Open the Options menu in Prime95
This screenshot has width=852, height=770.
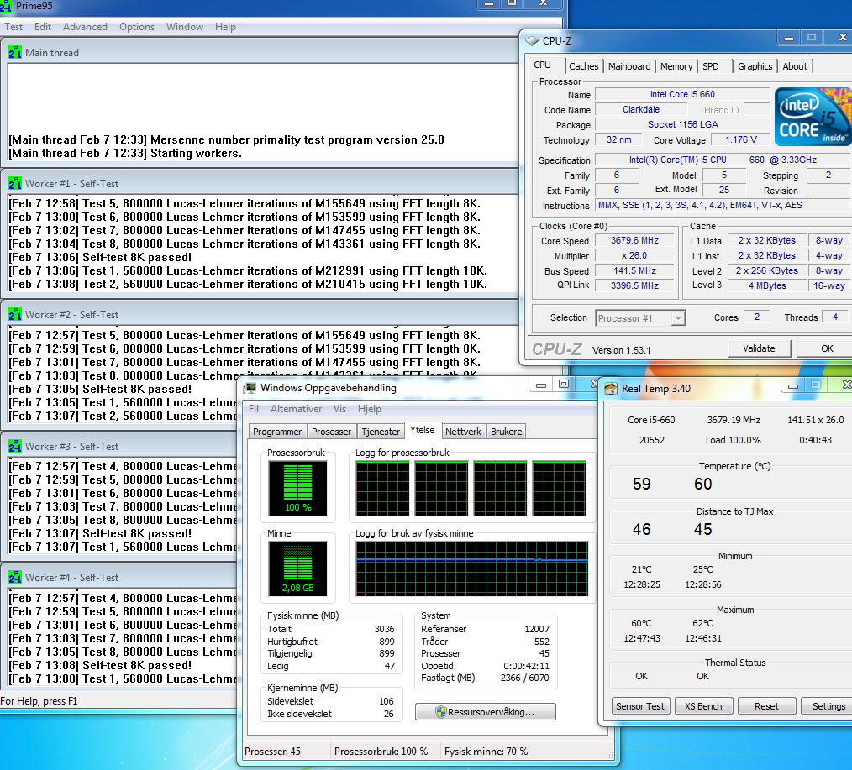pos(137,27)
